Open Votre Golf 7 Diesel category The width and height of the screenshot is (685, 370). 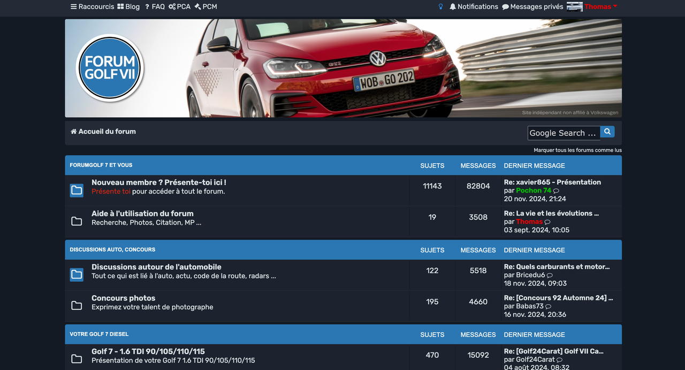(x=99, y=334)
